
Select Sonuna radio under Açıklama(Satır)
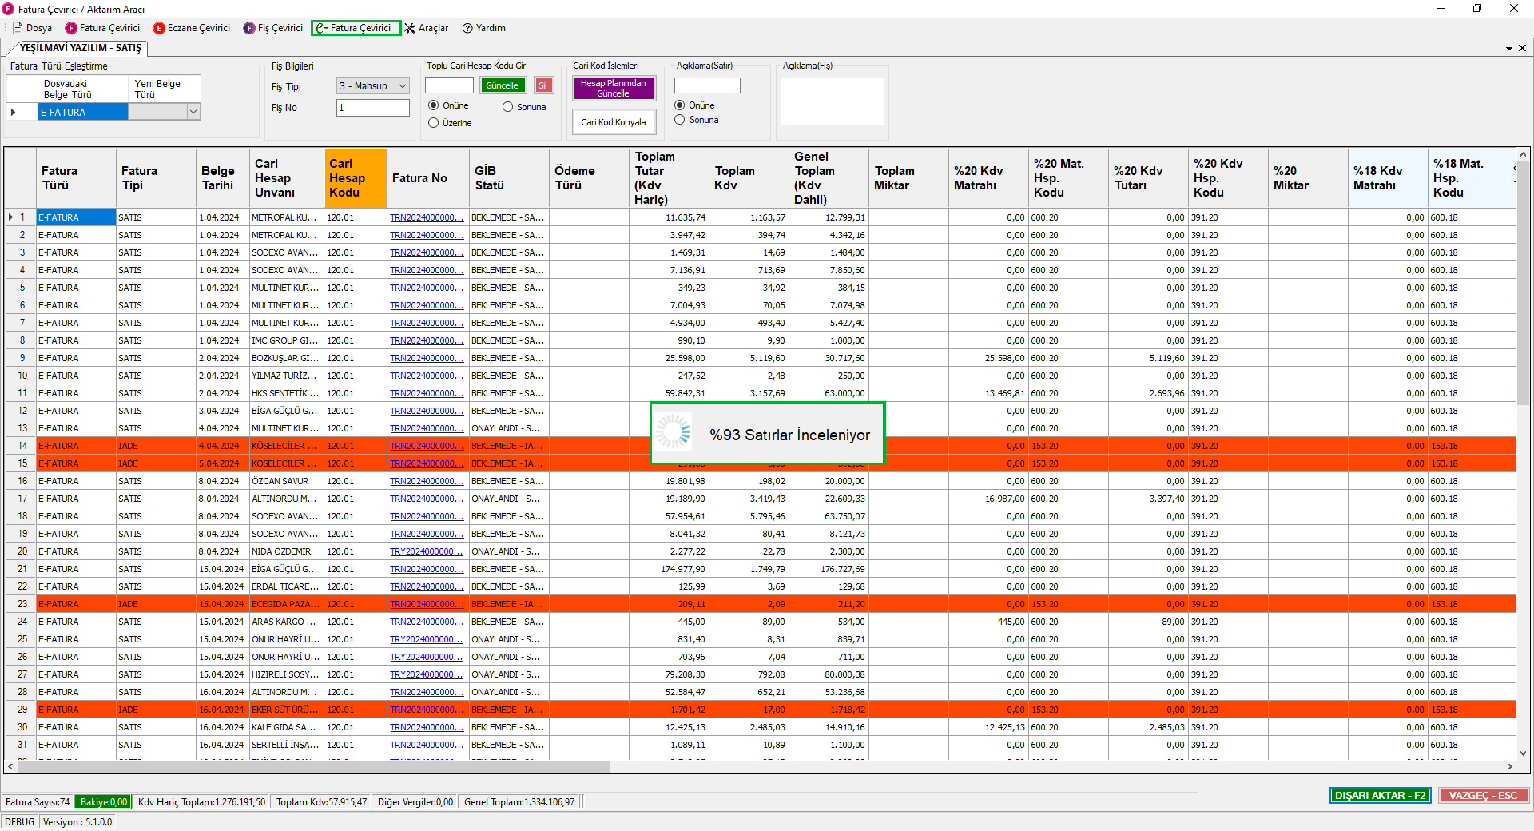click(680, 120)
